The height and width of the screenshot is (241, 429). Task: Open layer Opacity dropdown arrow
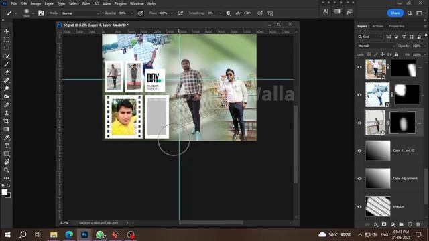click(x=425, y=46)
